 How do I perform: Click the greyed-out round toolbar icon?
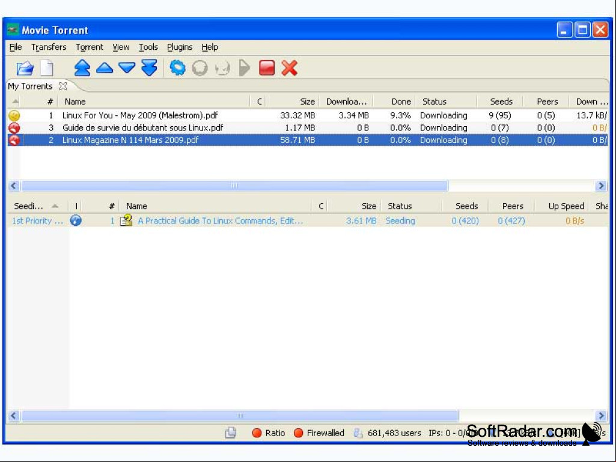tap(200, 68)
